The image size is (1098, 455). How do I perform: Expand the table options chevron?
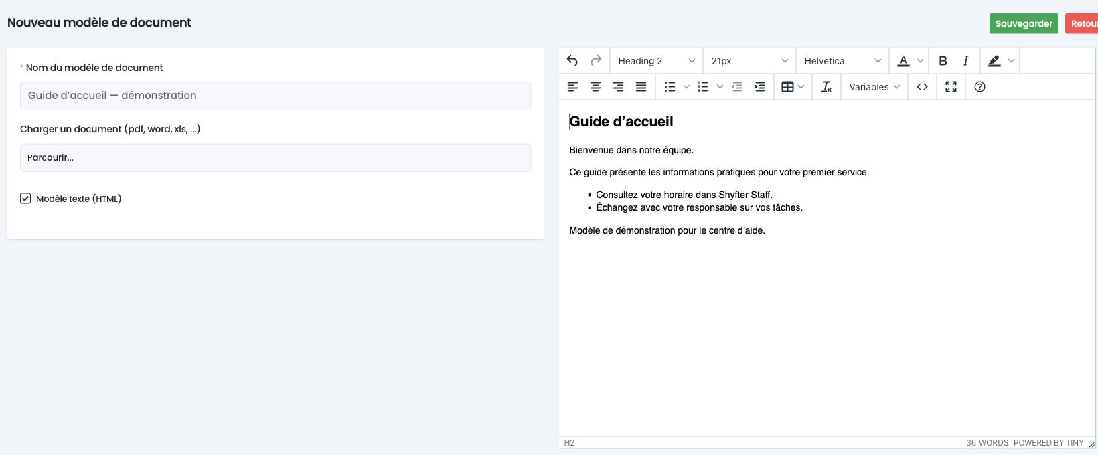(801, 86)
